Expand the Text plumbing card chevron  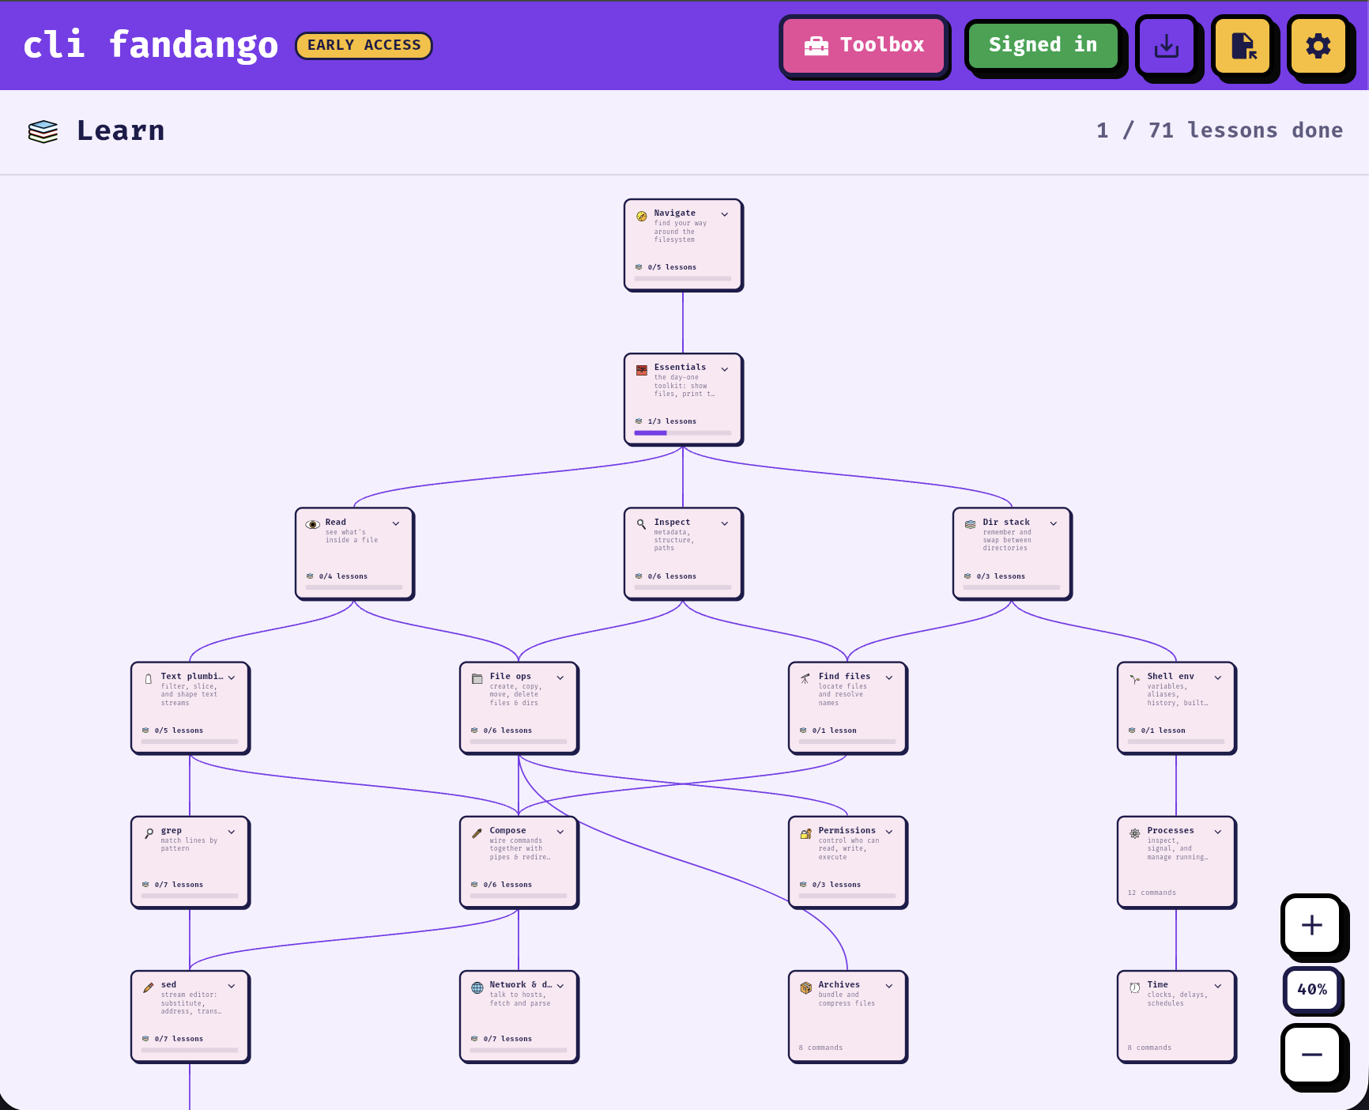[x=232, y=678]
